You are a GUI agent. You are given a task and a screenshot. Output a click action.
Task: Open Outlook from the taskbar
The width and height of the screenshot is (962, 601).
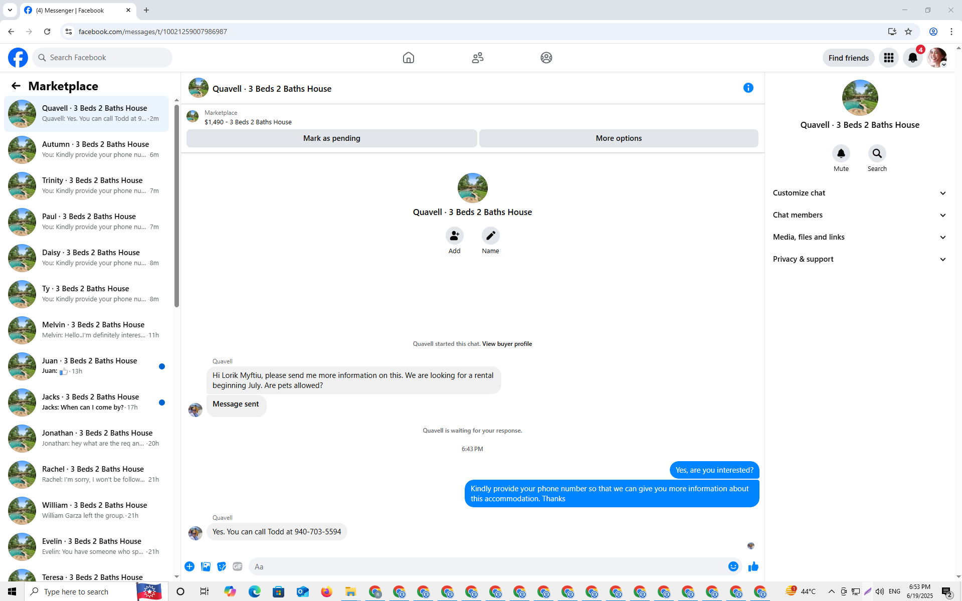tap(303, 591)
